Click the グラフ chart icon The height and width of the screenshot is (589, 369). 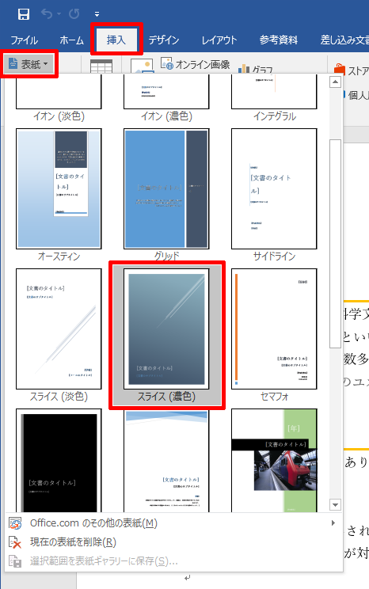244,69
